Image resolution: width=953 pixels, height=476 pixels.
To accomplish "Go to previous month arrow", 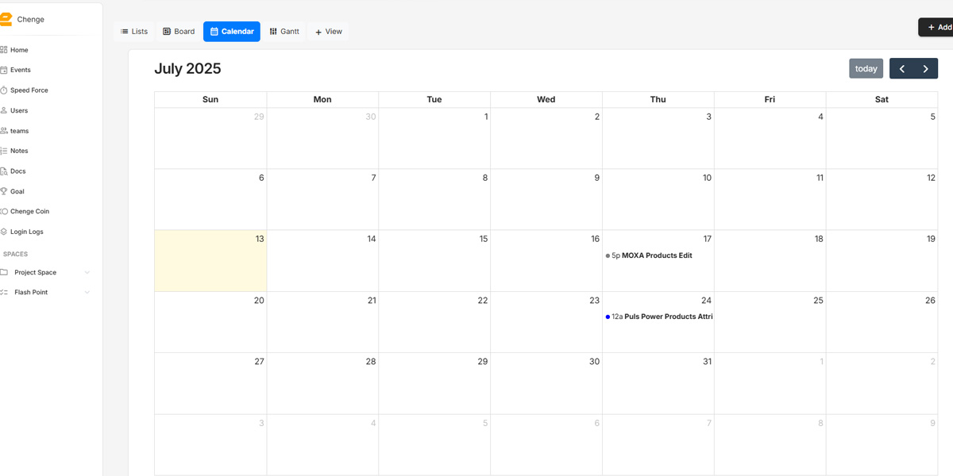I will tap(902, 69).
